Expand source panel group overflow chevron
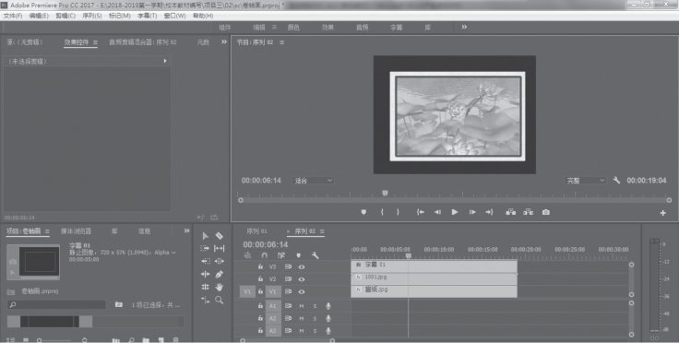The height and width of the screenshot is (343, 679). point(224,42)
